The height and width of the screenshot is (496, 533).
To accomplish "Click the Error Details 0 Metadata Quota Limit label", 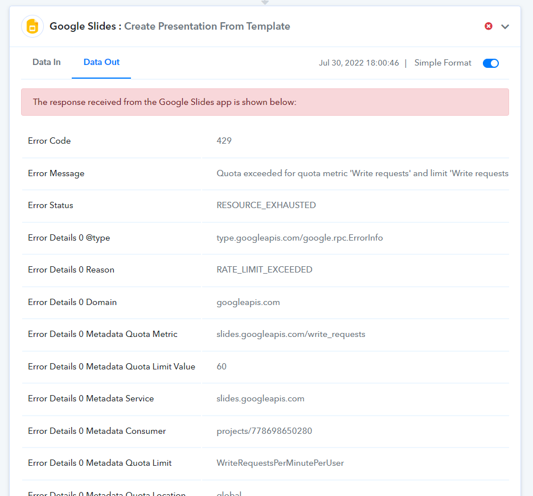I will click(x=100, y=463).
